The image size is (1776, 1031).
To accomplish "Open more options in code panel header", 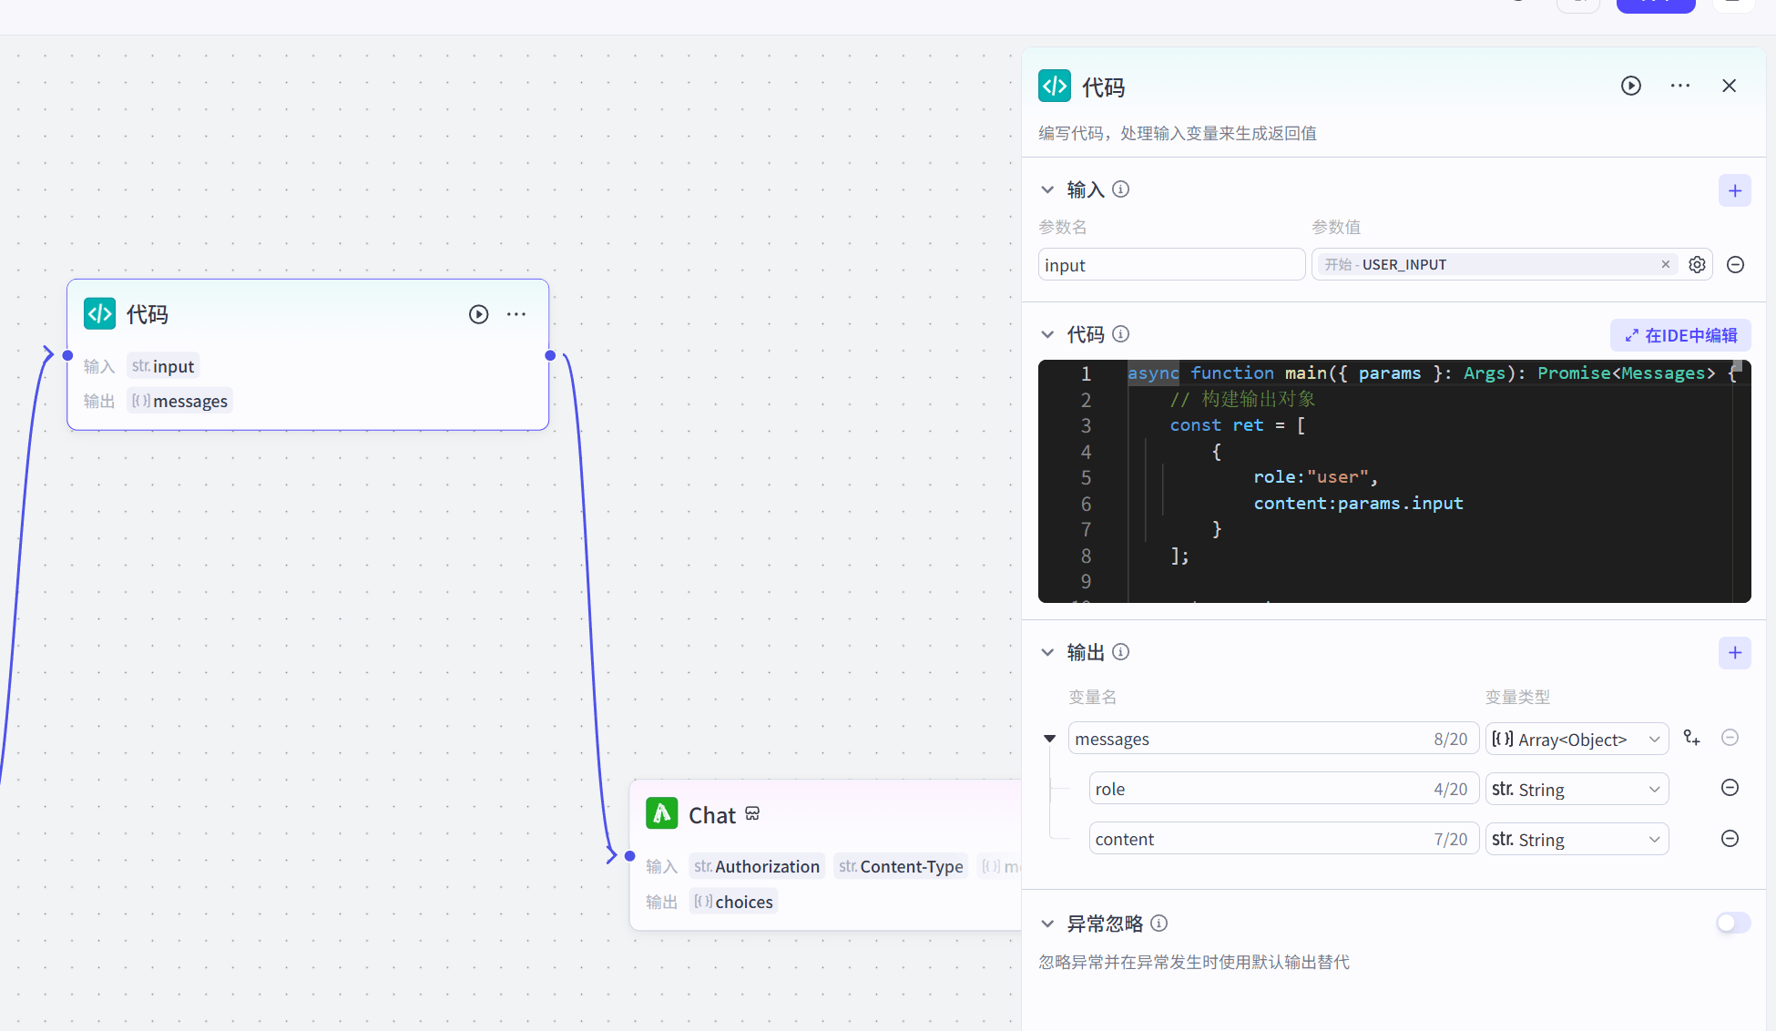I will pos(1680,86).
